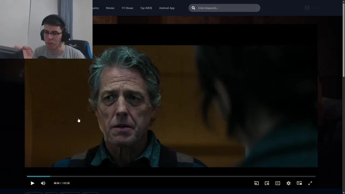Go to Top IMDB
Image resolution: width=345 pixels, height=194 pixels.
click(146, 8)
